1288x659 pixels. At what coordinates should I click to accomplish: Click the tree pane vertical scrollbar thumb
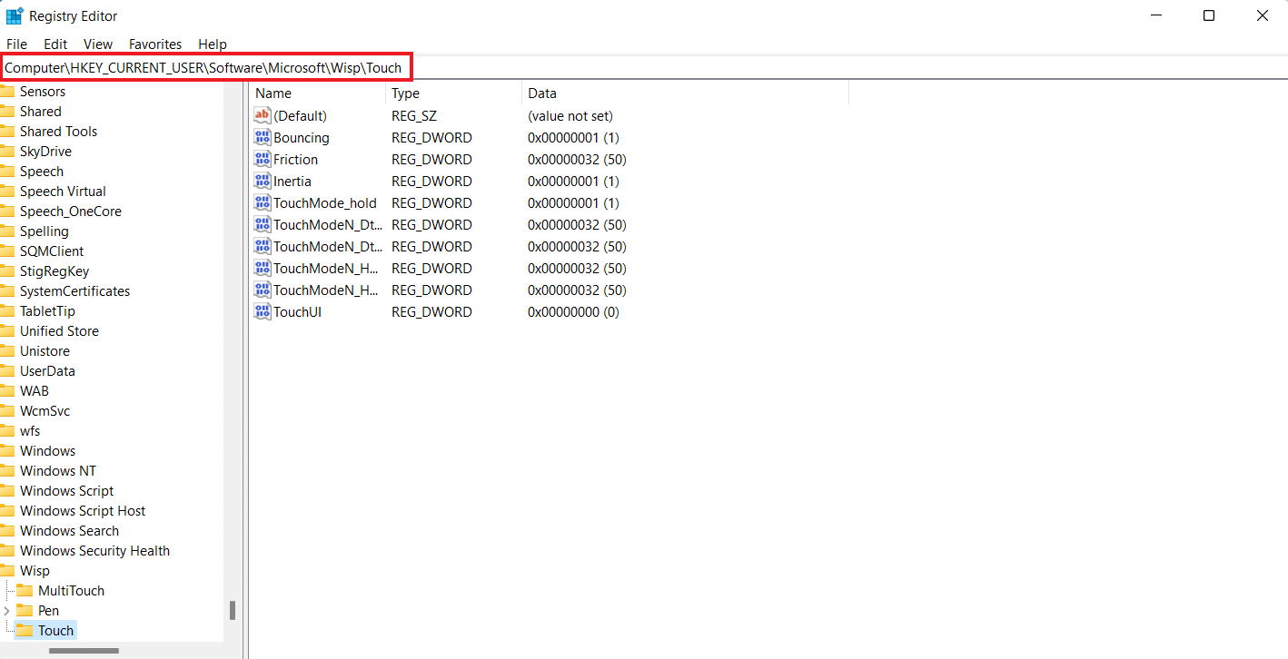tap(233, 610)
